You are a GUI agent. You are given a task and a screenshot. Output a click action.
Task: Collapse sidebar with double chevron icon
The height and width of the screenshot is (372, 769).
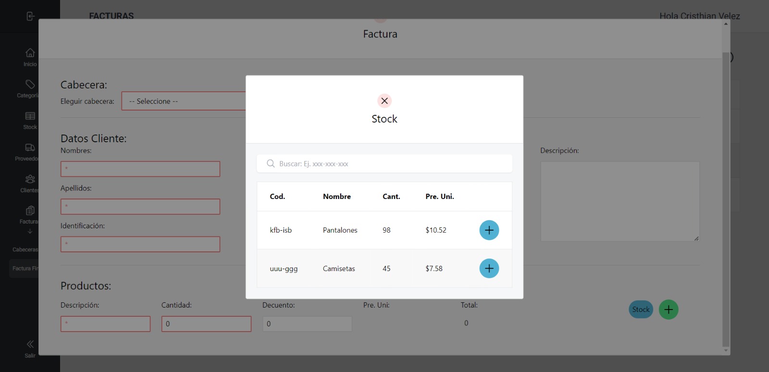30,344
